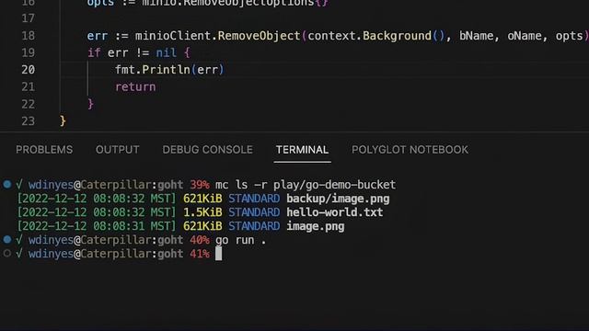Switch to the OUTPUT tab
Screen dimensions: 589x331
[117, 150]
